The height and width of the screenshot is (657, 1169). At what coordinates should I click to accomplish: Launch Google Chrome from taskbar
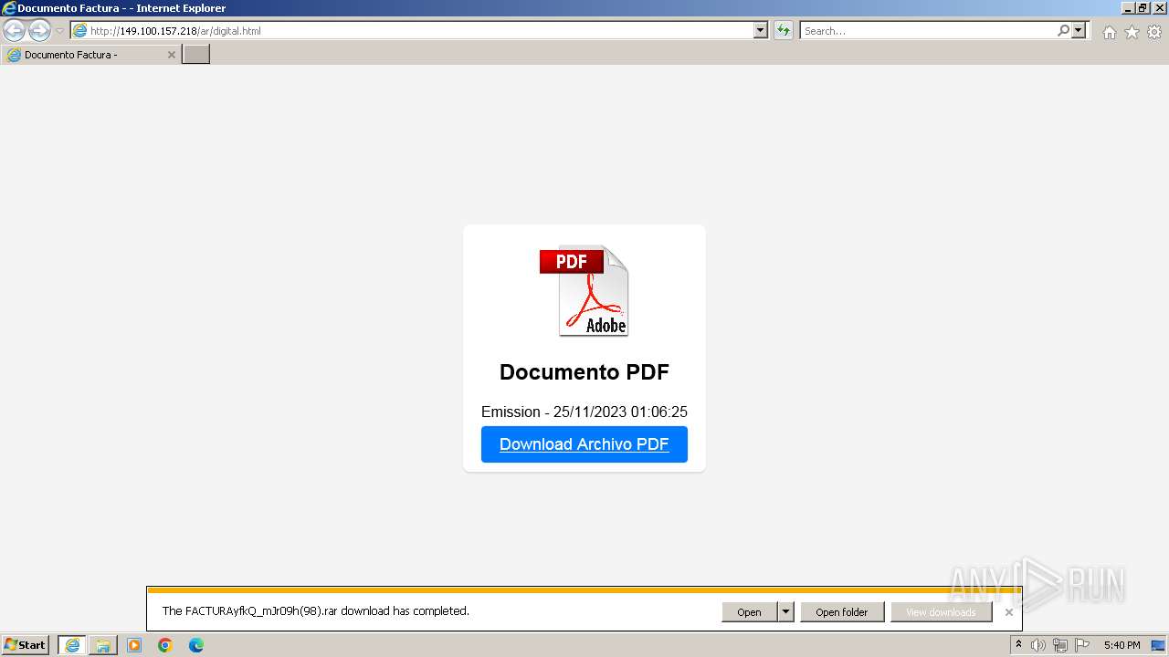165,645
